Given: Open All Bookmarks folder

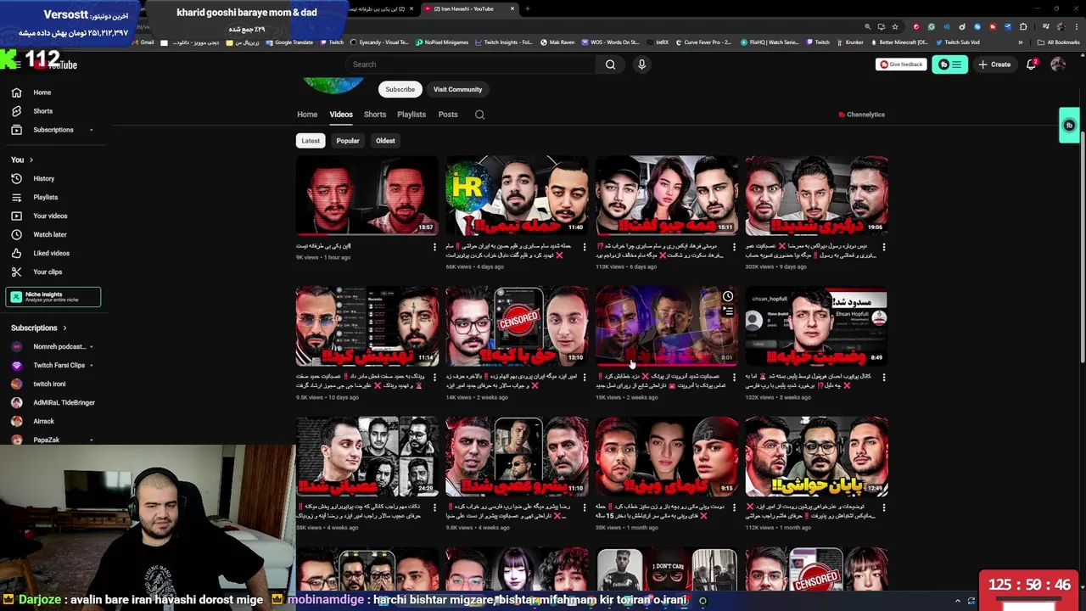Looking at the screenshot, I should (1059, 42).
